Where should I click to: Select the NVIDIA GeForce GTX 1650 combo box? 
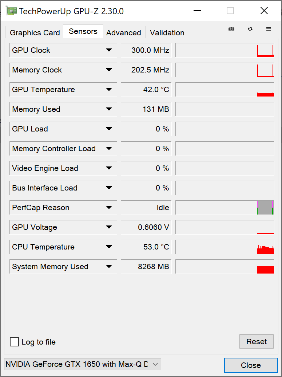tap(82, 364)
